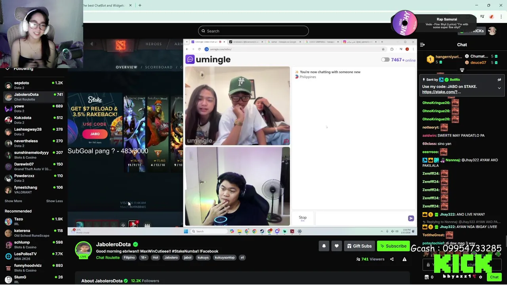The image size is (507, 285).
Task: Click the JABO Stake promo button
Action: coord(95,134)
